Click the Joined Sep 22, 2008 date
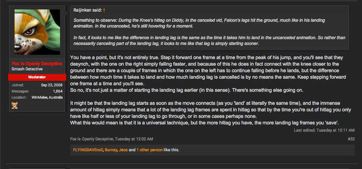Screen dimensions: 362x169 (x=52, y=85)
